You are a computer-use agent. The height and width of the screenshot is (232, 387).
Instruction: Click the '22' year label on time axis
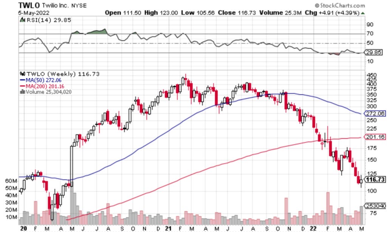[x=313, y=229]
